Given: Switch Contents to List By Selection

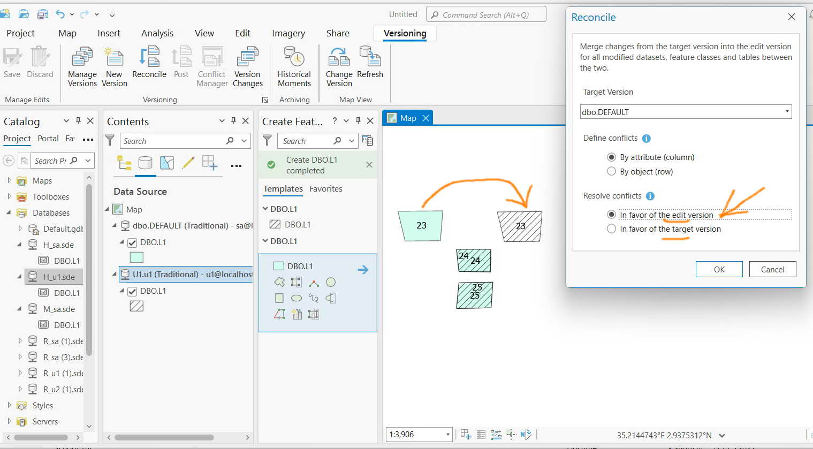Looking at the screenshot, I should [x=167, y=163].
